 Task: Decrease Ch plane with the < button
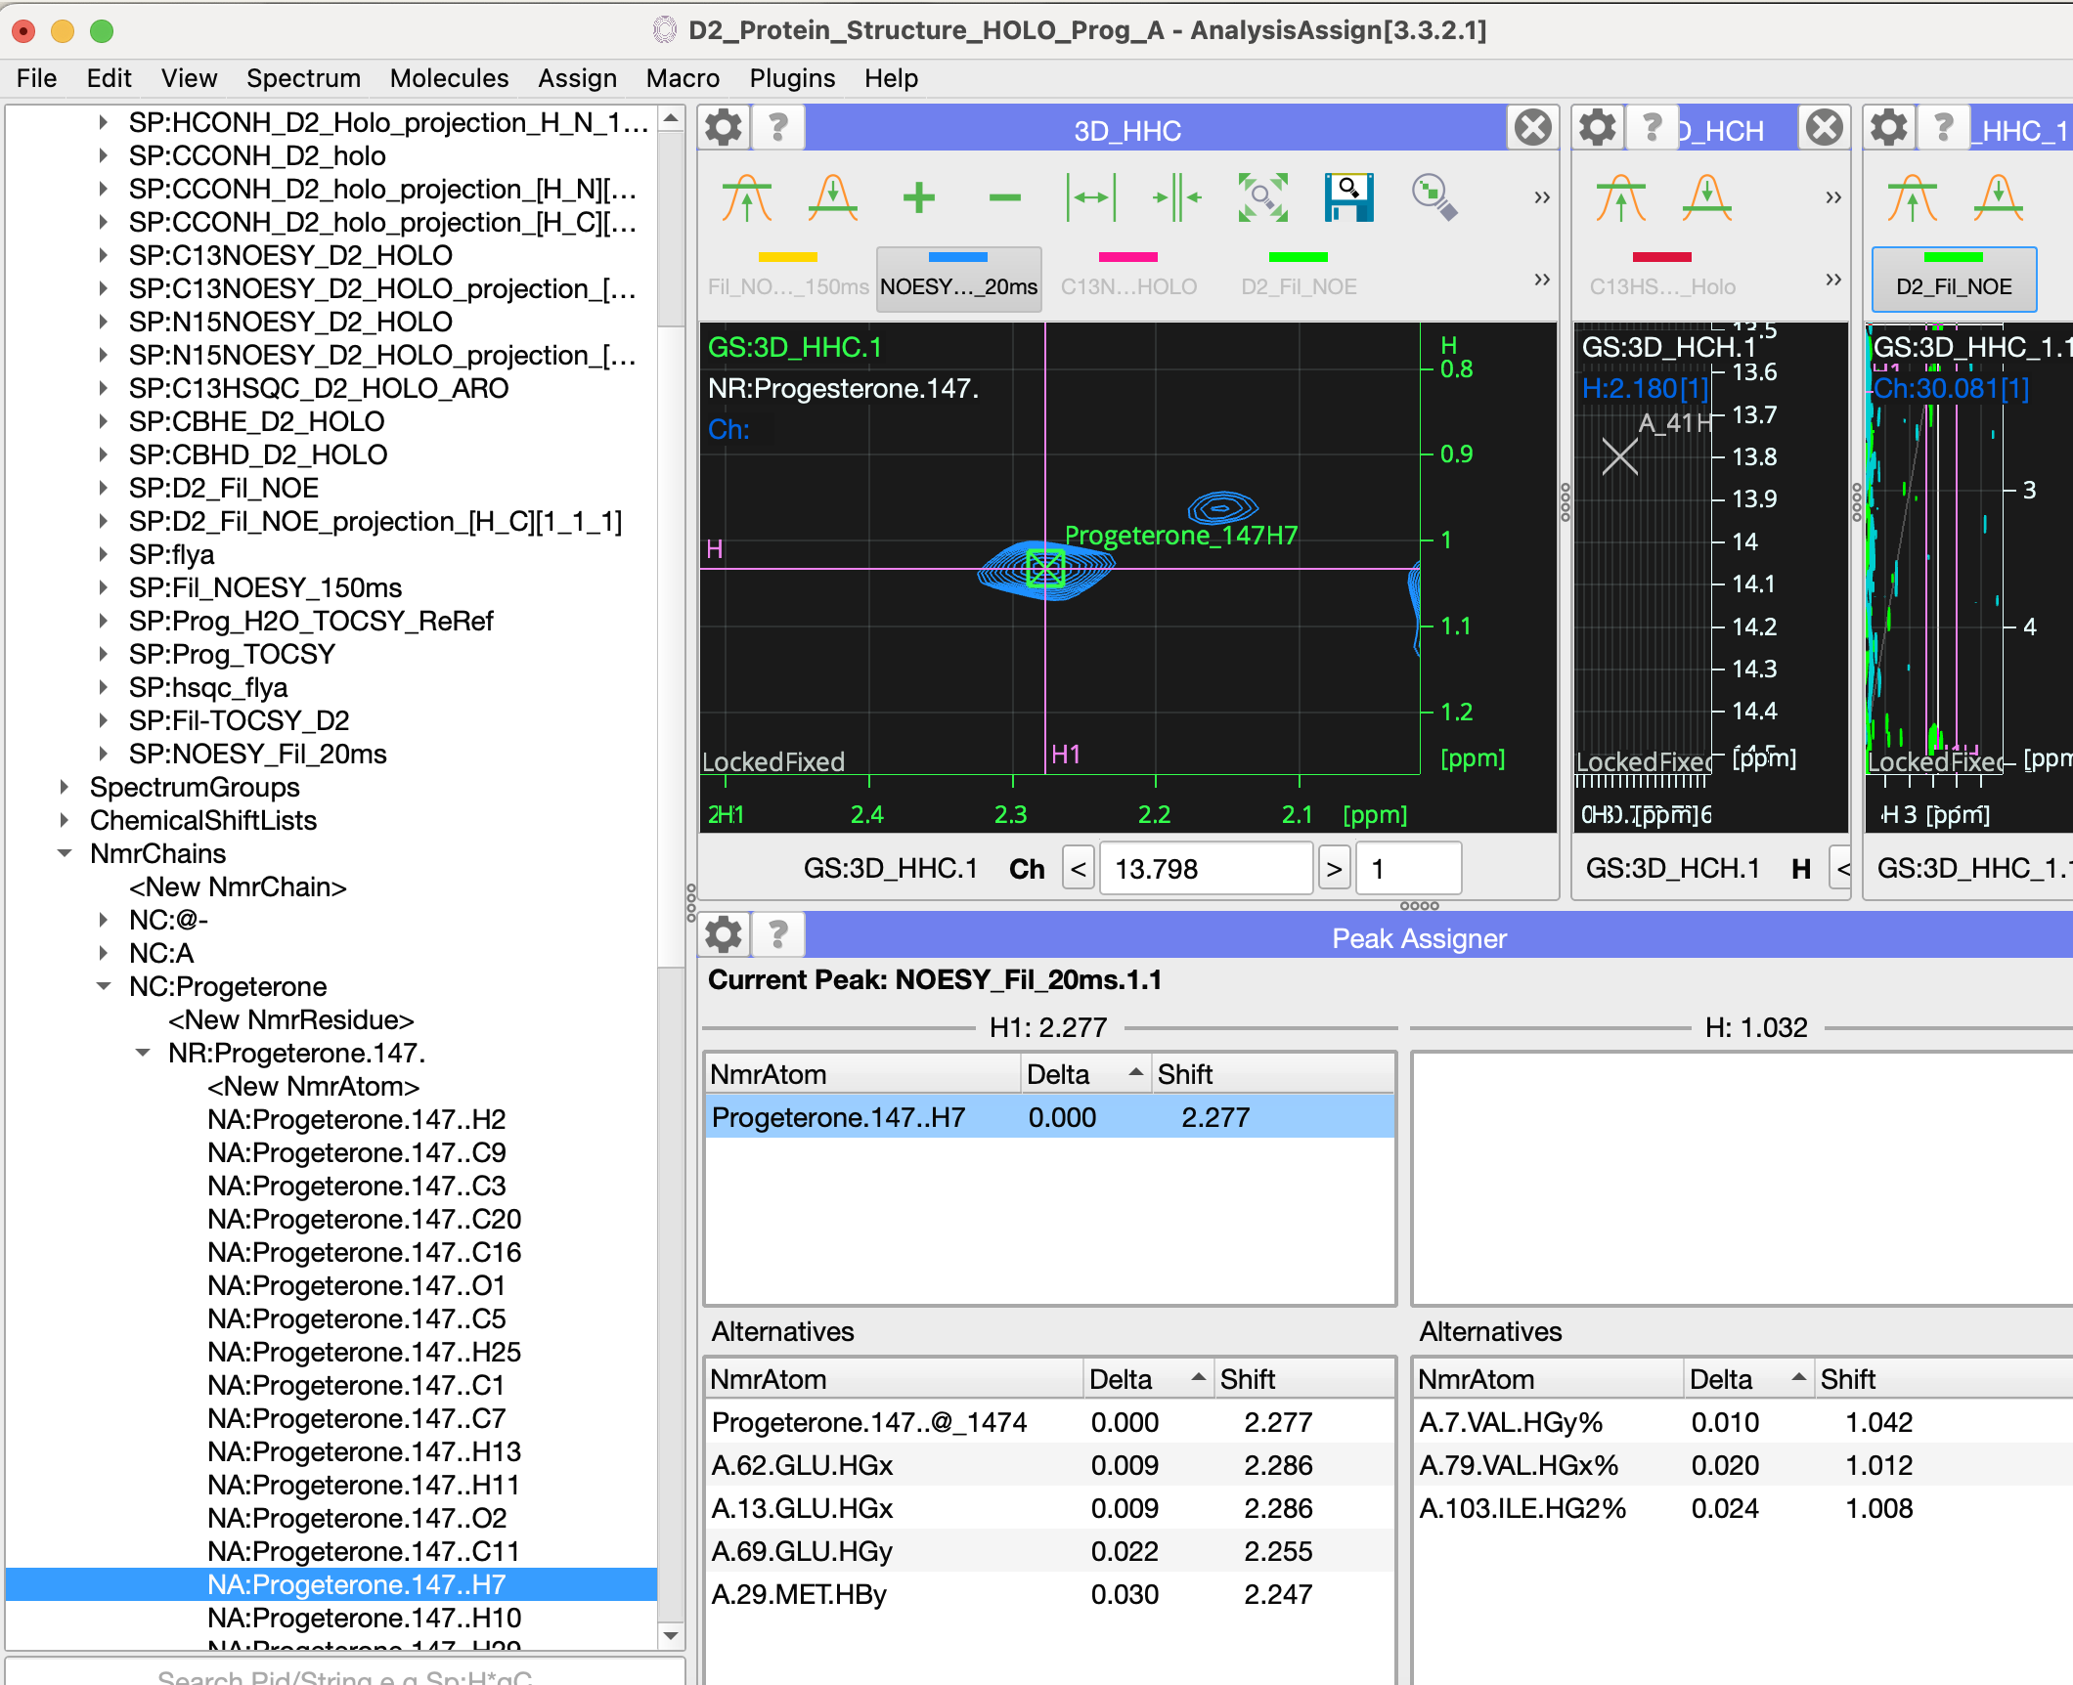(x=1079, y=869)
